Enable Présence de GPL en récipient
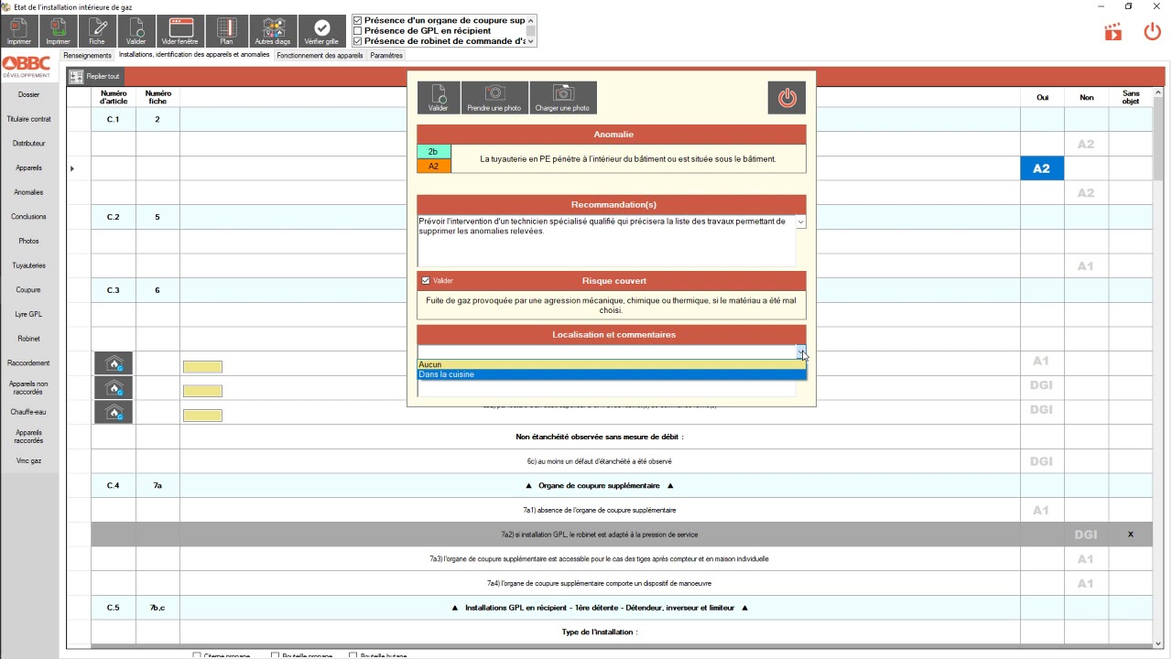This screenshot has height=659, width=1172. [358, 30]
